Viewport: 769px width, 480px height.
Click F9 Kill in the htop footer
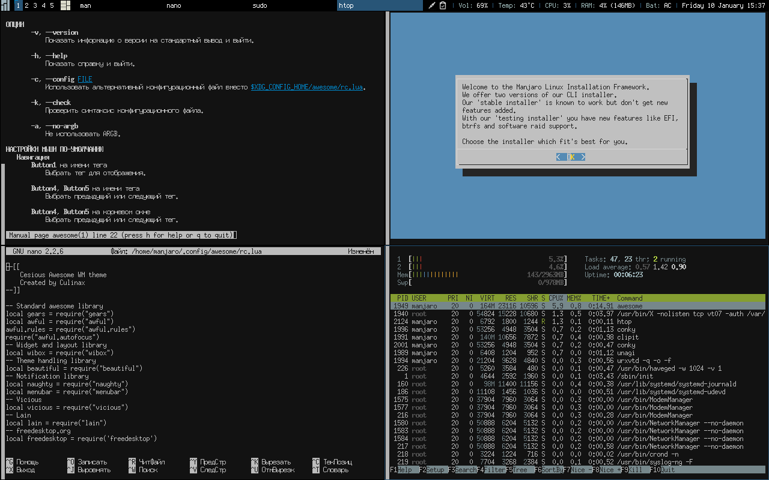(635, 470)
